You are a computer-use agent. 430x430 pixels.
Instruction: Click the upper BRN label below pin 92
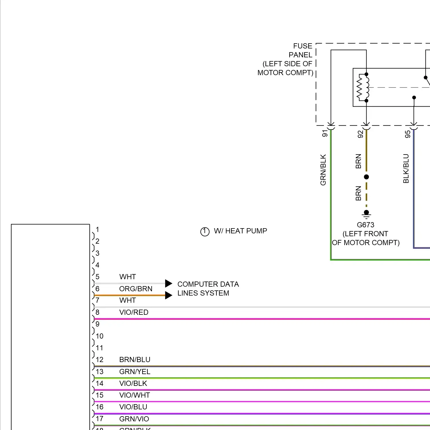(358, 161)
